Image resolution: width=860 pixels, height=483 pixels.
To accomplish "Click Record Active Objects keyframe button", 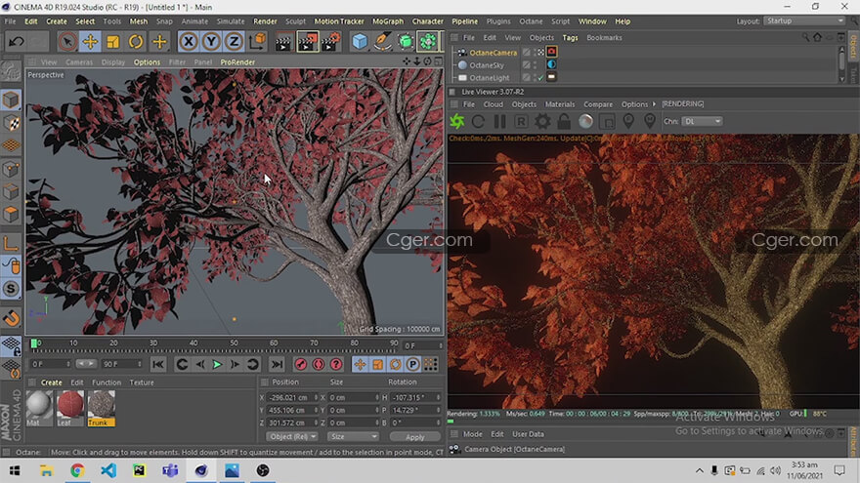I will (301, 364).
